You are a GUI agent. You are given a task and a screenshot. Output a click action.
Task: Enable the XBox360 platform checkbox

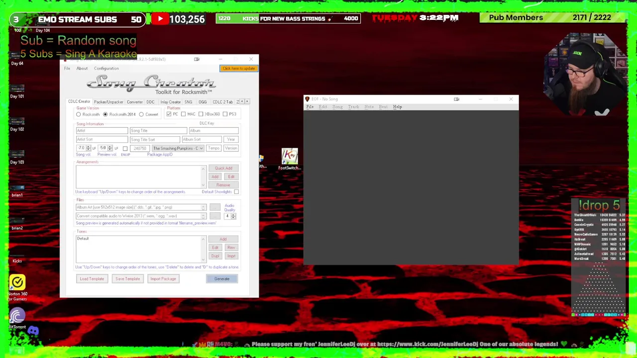201,114
